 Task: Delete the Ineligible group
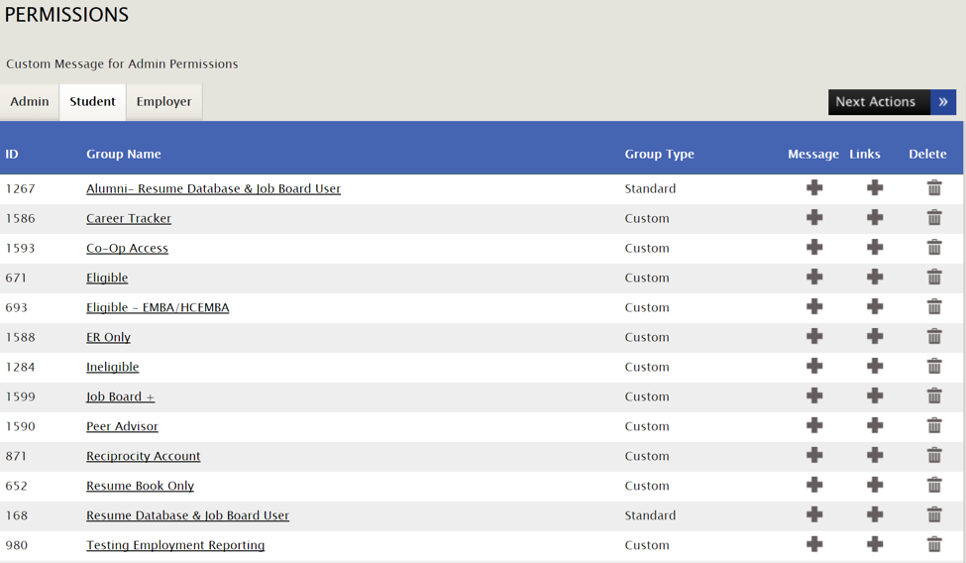[x=934, y=367]
